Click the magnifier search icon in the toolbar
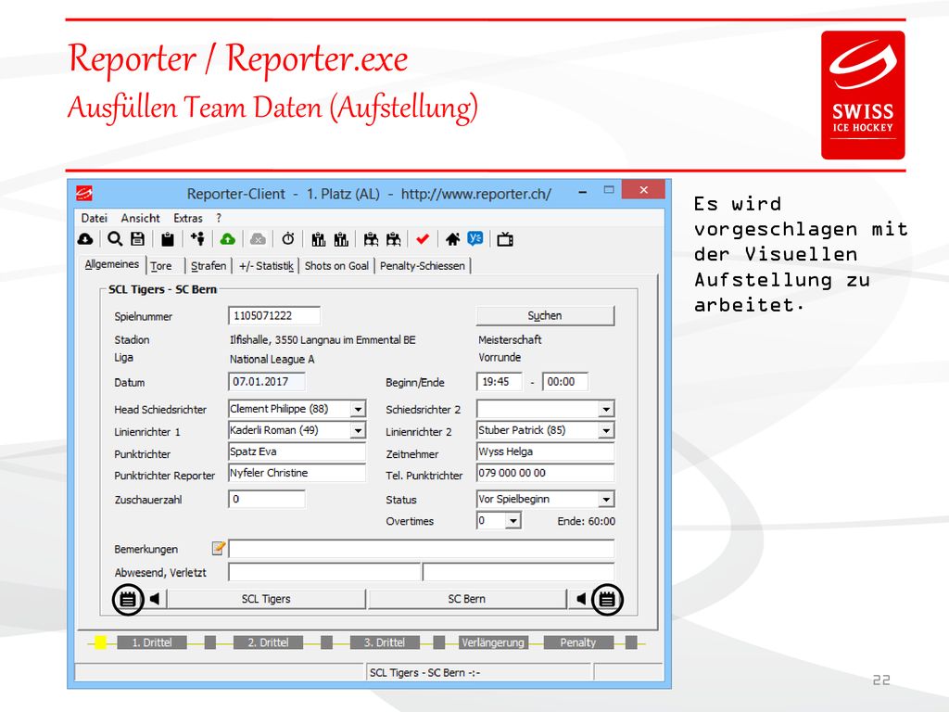The image size is (949, 712). pyautogui.click(x=115, y=239)
